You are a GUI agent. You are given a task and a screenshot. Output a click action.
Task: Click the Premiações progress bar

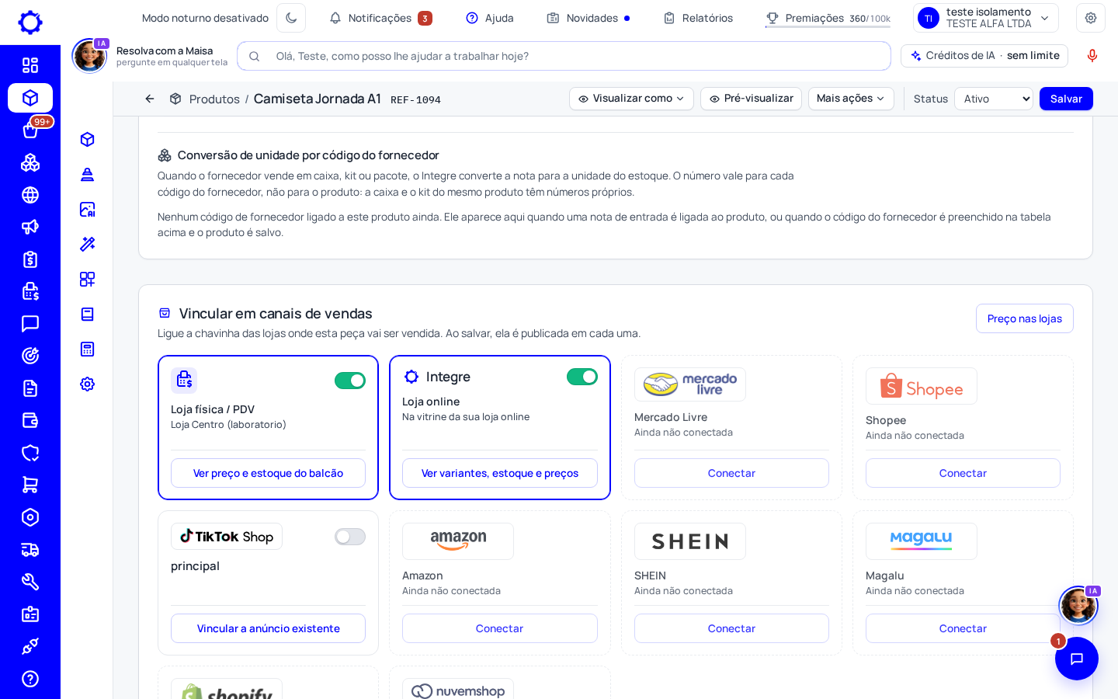pos(828,27)
